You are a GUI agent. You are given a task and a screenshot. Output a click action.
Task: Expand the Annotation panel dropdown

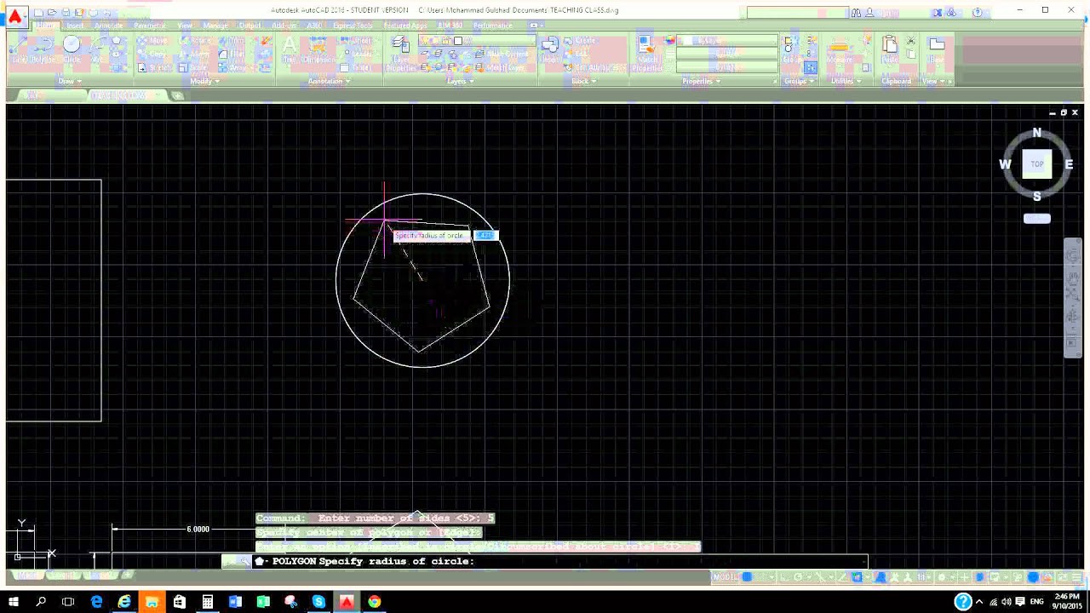coord(329,81)
